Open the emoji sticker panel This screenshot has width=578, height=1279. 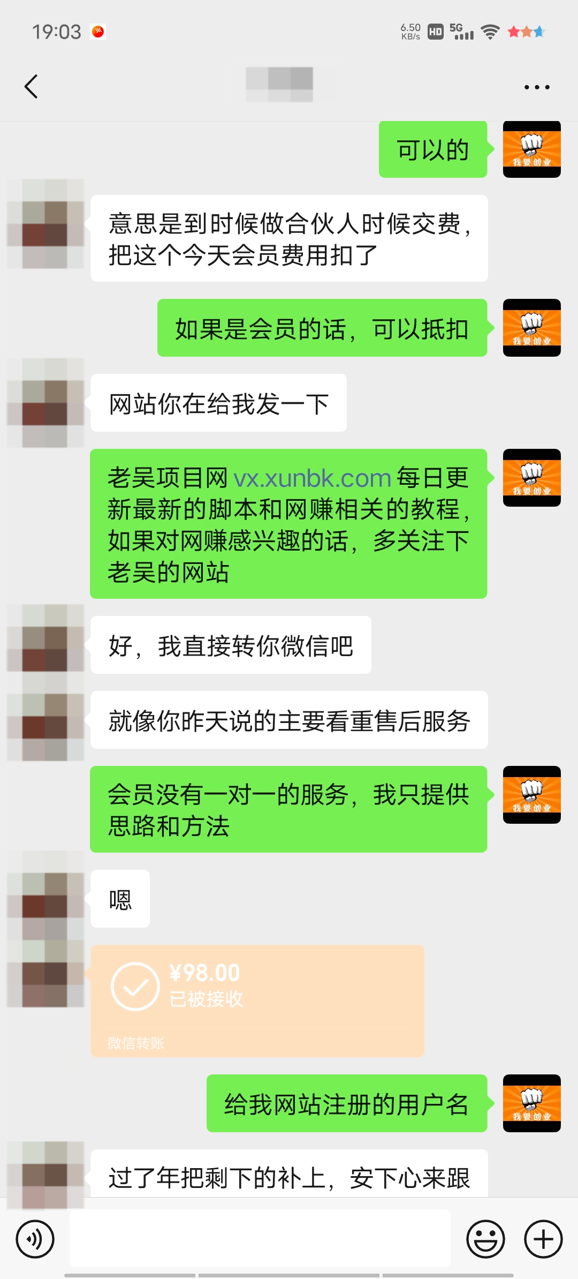(x=485, y=1239)
